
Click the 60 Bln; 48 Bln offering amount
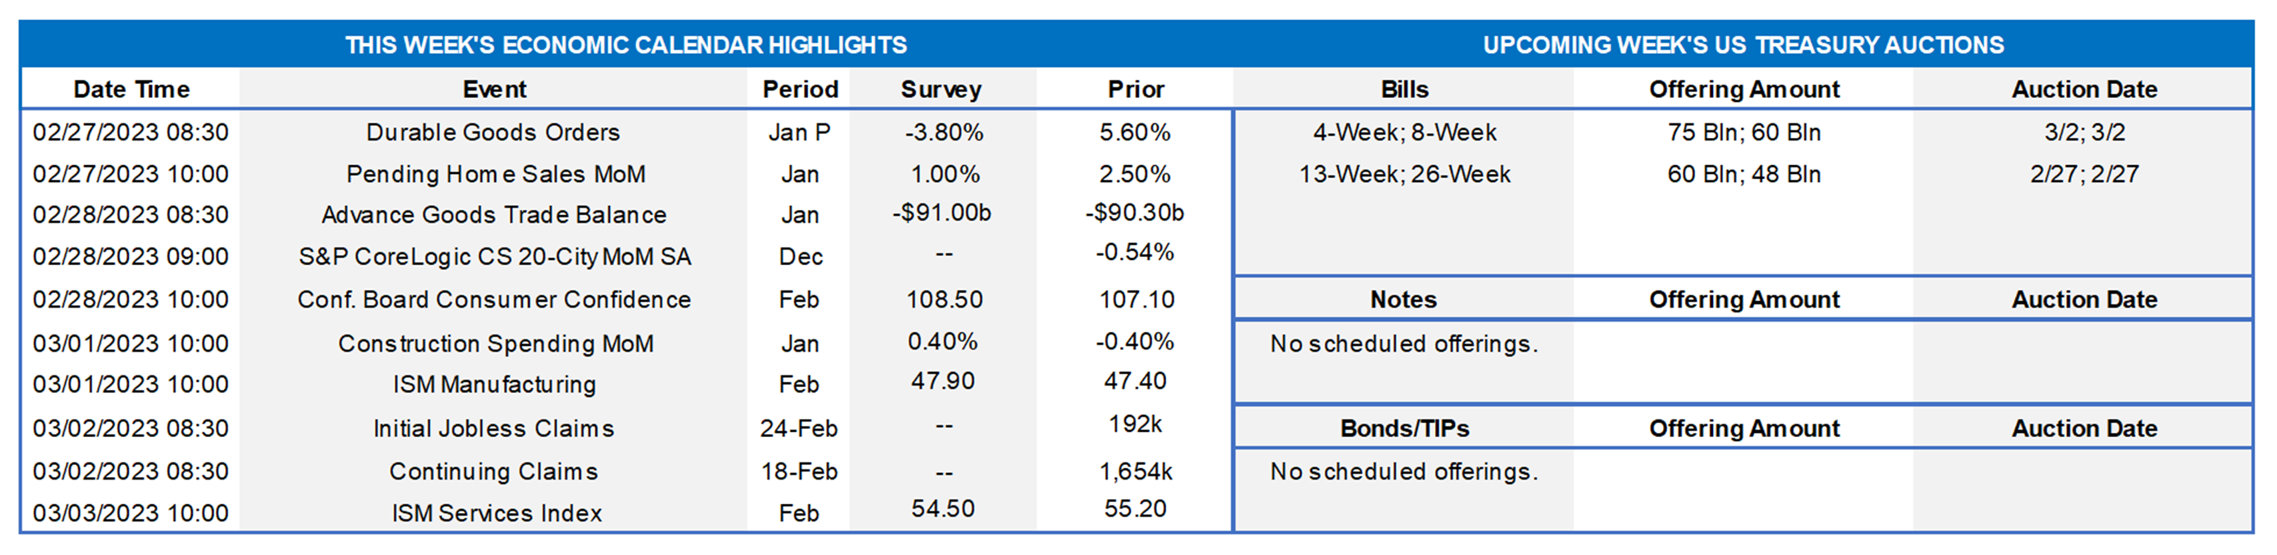pyautogui.click(x=1743, y=174)
